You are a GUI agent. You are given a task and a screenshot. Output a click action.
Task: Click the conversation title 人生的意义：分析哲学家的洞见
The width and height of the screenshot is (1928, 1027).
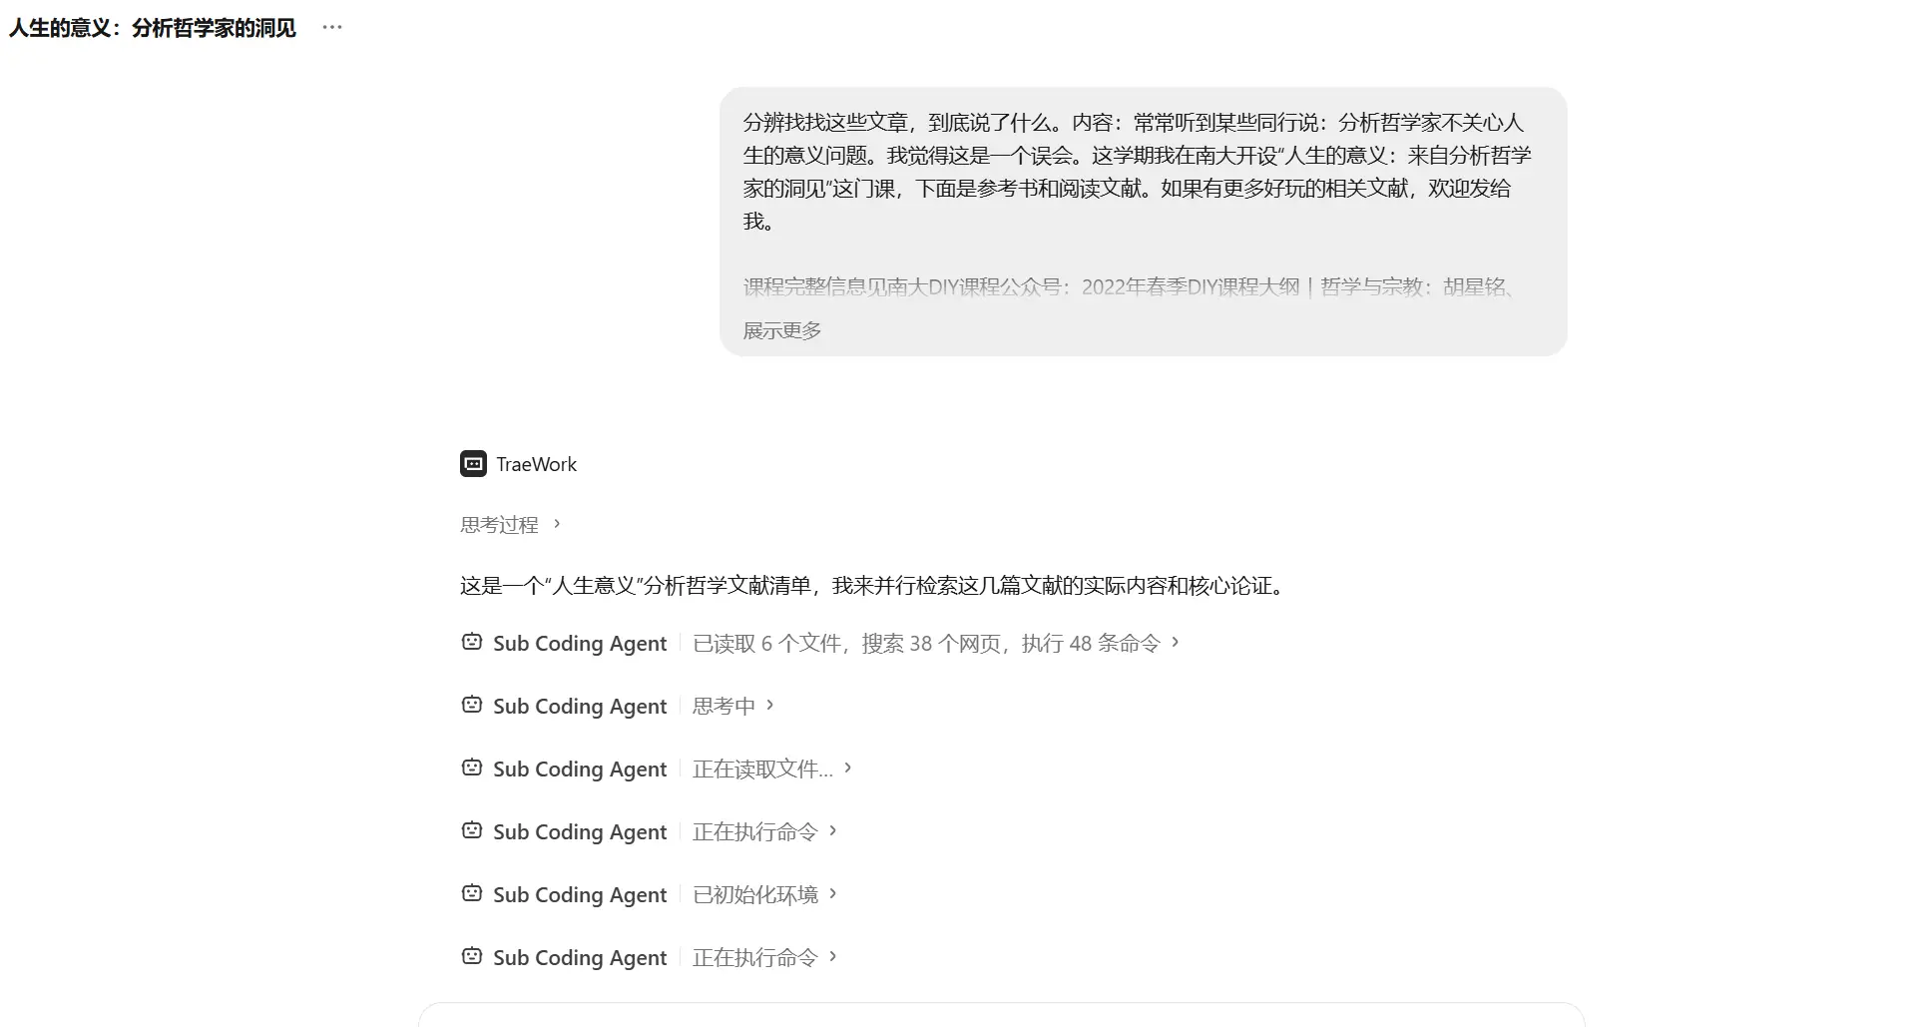(153, 28)
